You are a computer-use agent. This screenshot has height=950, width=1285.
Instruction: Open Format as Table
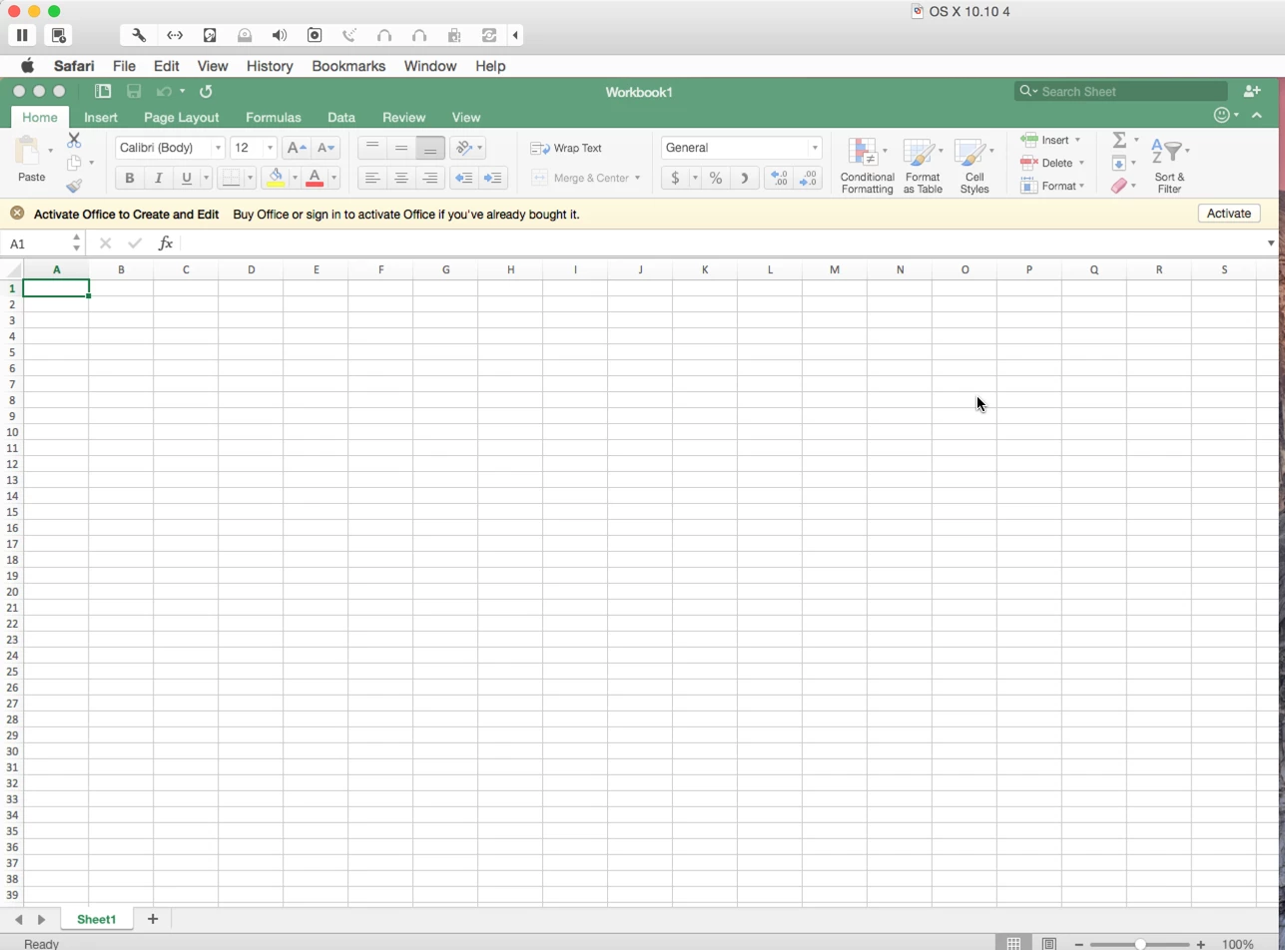tap(923, 166)
